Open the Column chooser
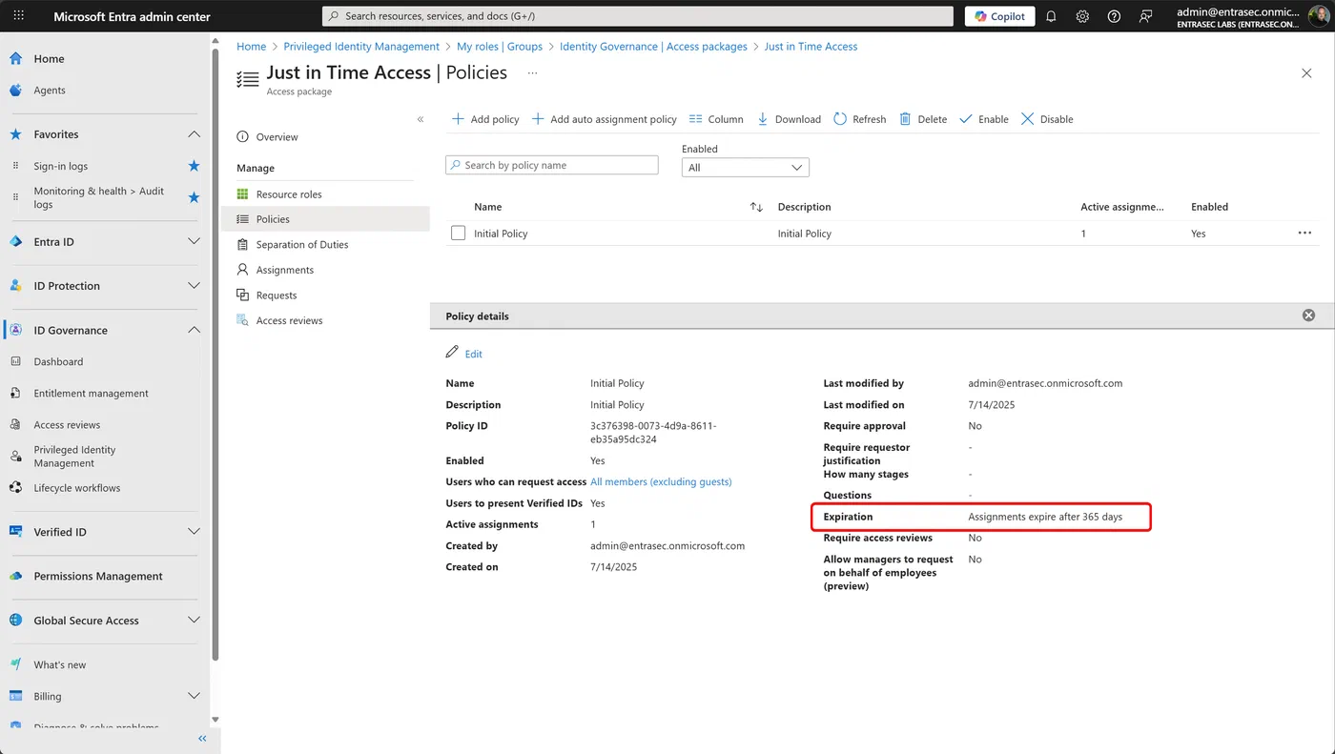 click(x=715, y=119)
